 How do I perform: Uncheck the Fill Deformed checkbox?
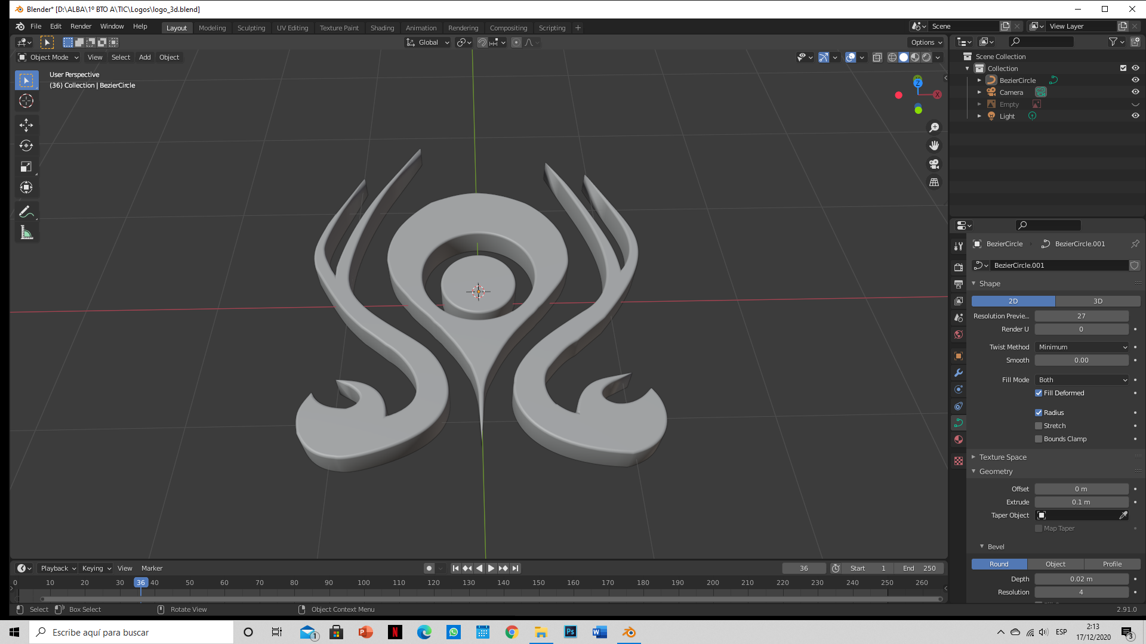pos(1039,393)
